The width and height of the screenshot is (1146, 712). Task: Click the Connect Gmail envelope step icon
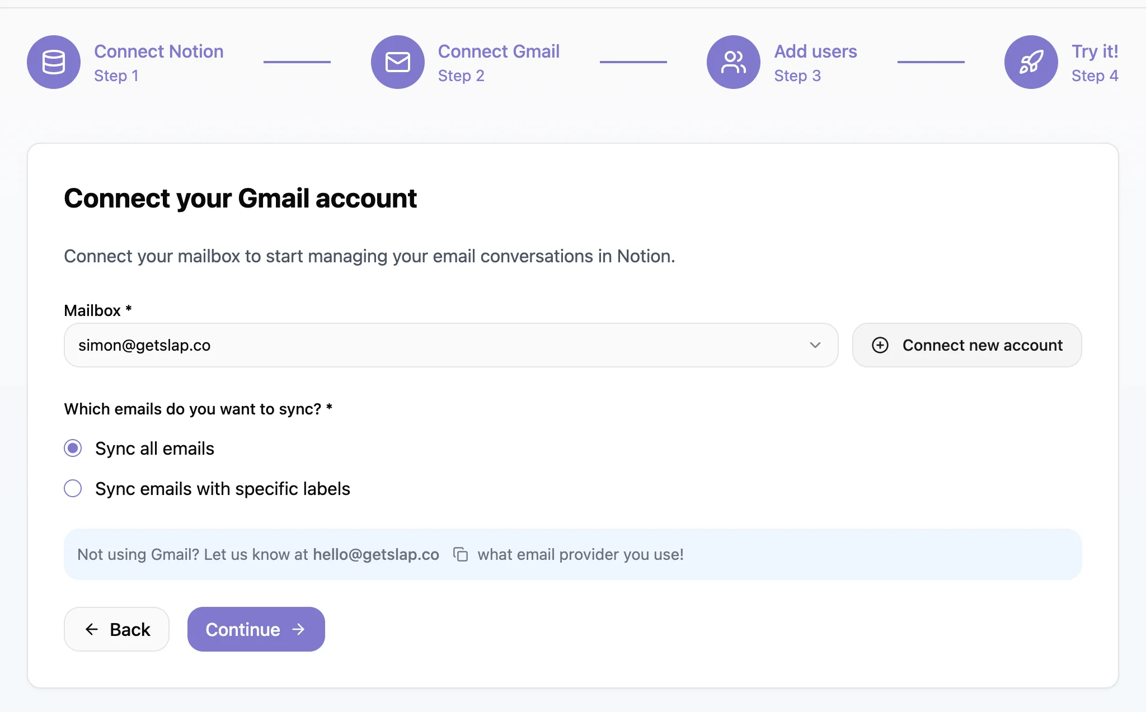(x=397, y=62)
